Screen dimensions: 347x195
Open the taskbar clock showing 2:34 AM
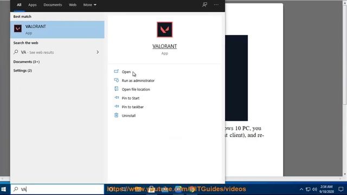[x=326, y=189]
